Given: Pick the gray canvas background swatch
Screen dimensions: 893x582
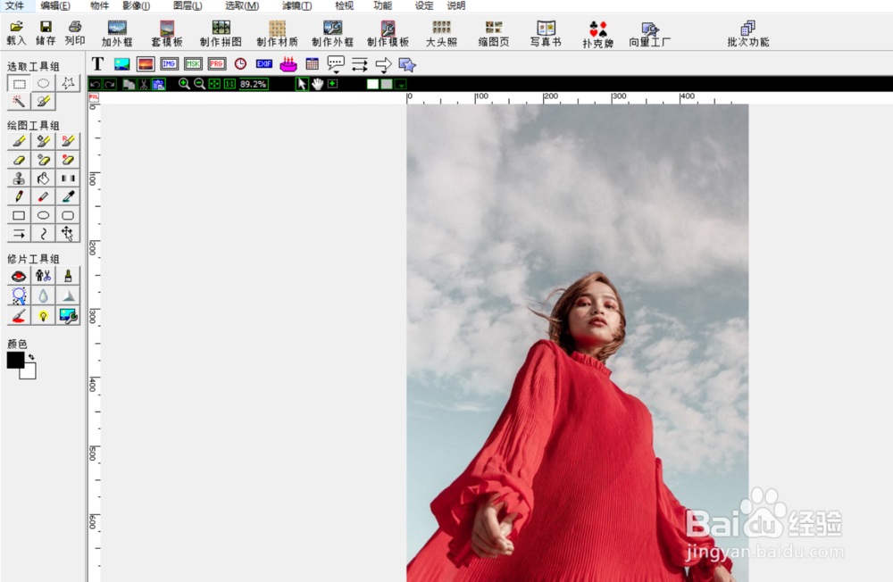Looking at the screenshot, I should tap(387, 84).
